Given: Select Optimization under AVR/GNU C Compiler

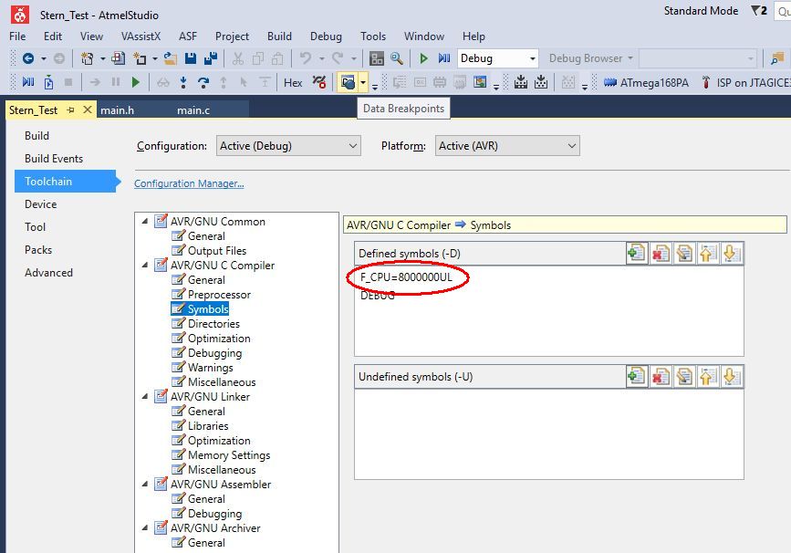Looking at the screenshot, I should 219,338.
